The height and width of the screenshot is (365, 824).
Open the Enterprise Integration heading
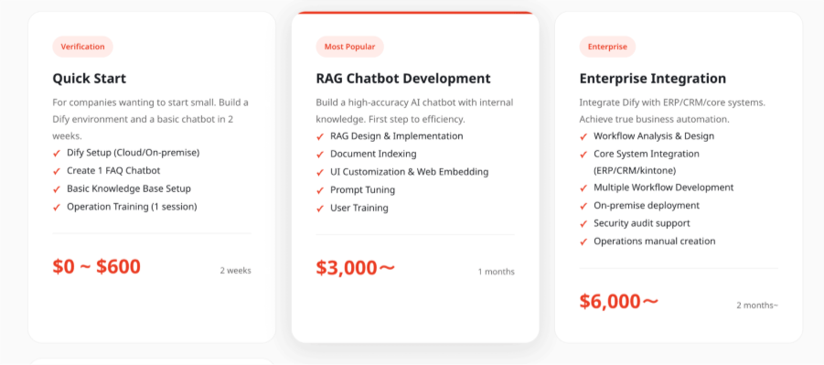click(x=653, y=79)
